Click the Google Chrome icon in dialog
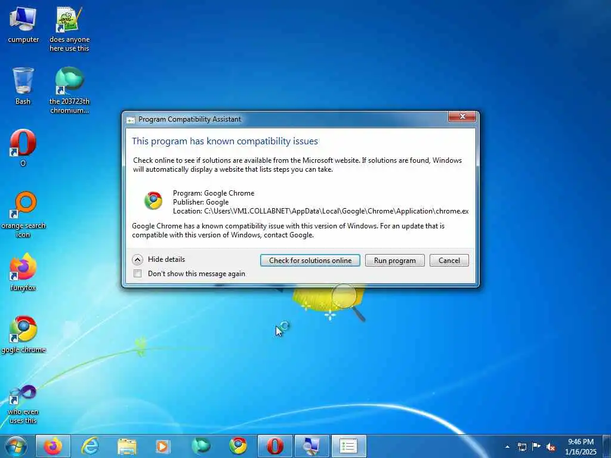The height and width of the screenshot is (458, 611). pyautogui.click(x=153, y=200)
